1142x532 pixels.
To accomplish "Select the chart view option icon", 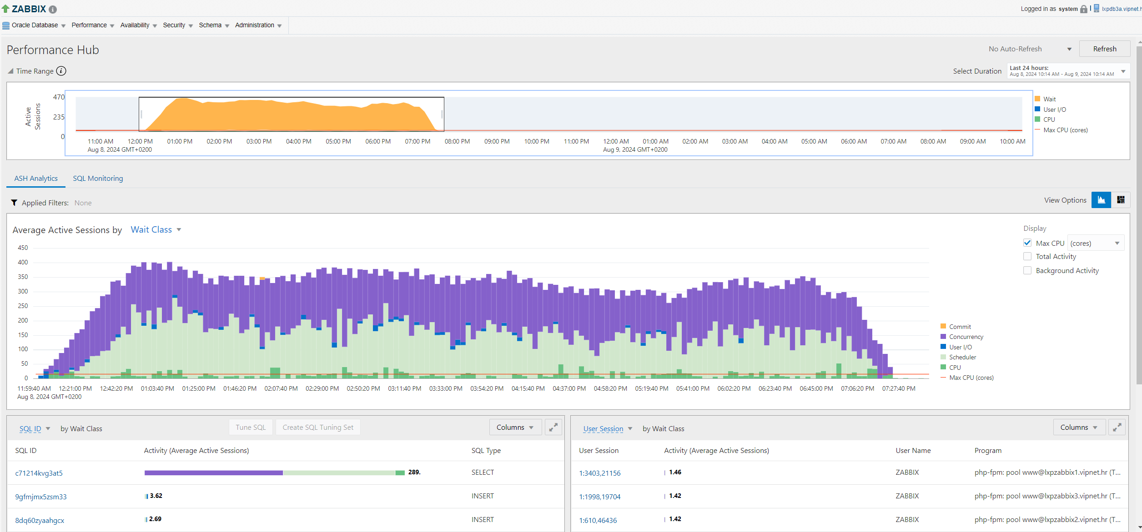I will click(x=1101, y=200).
